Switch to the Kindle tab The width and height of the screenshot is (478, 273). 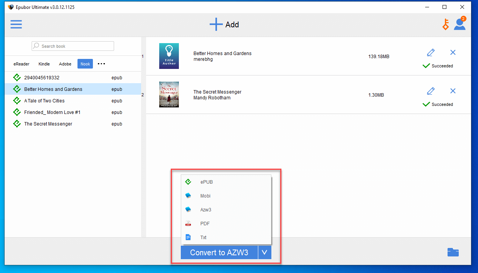44,64
